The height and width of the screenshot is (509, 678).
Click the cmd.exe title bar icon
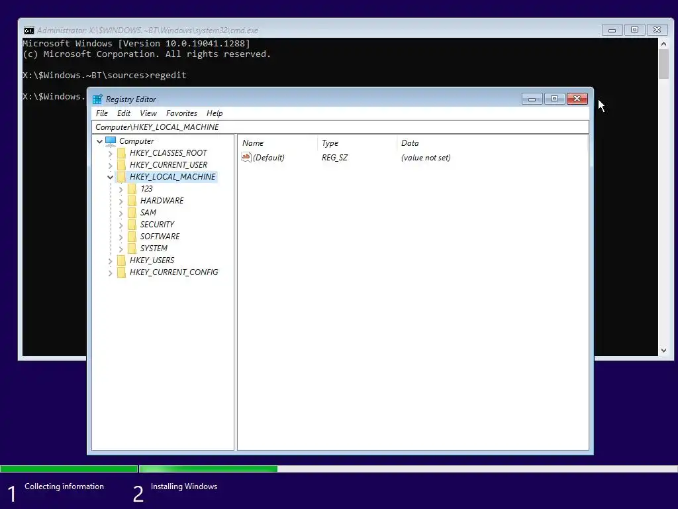point(29,30)
